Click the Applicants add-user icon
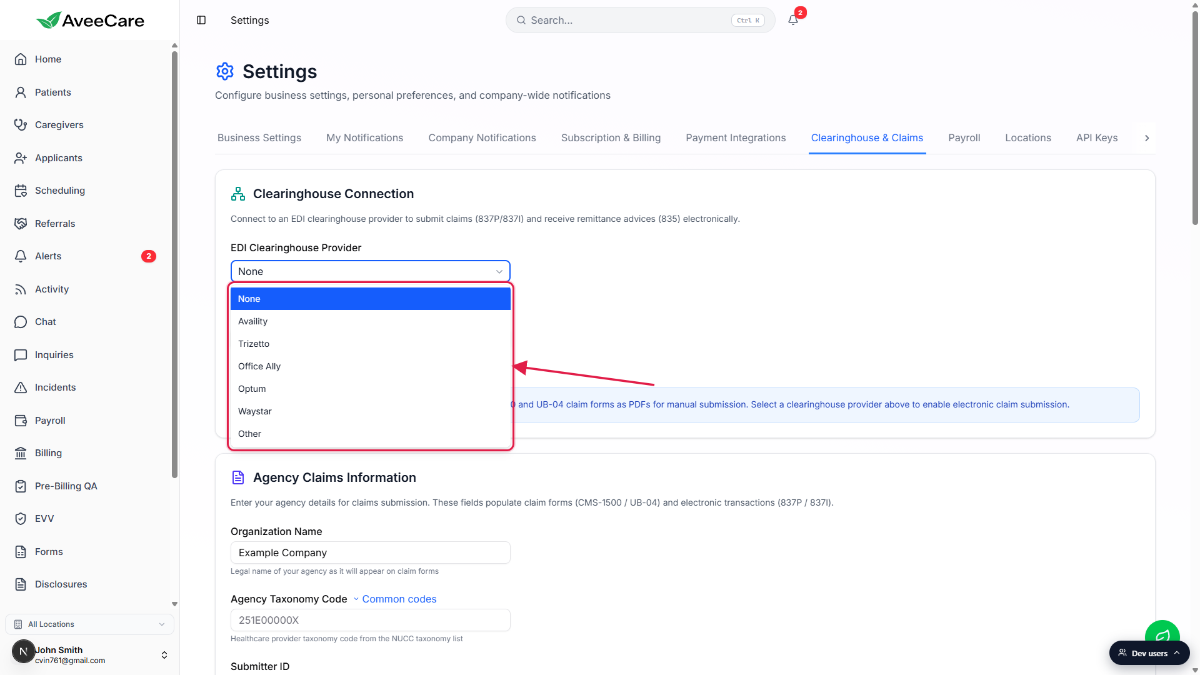The image size is (1200, 675). click(x=21, y=158)
